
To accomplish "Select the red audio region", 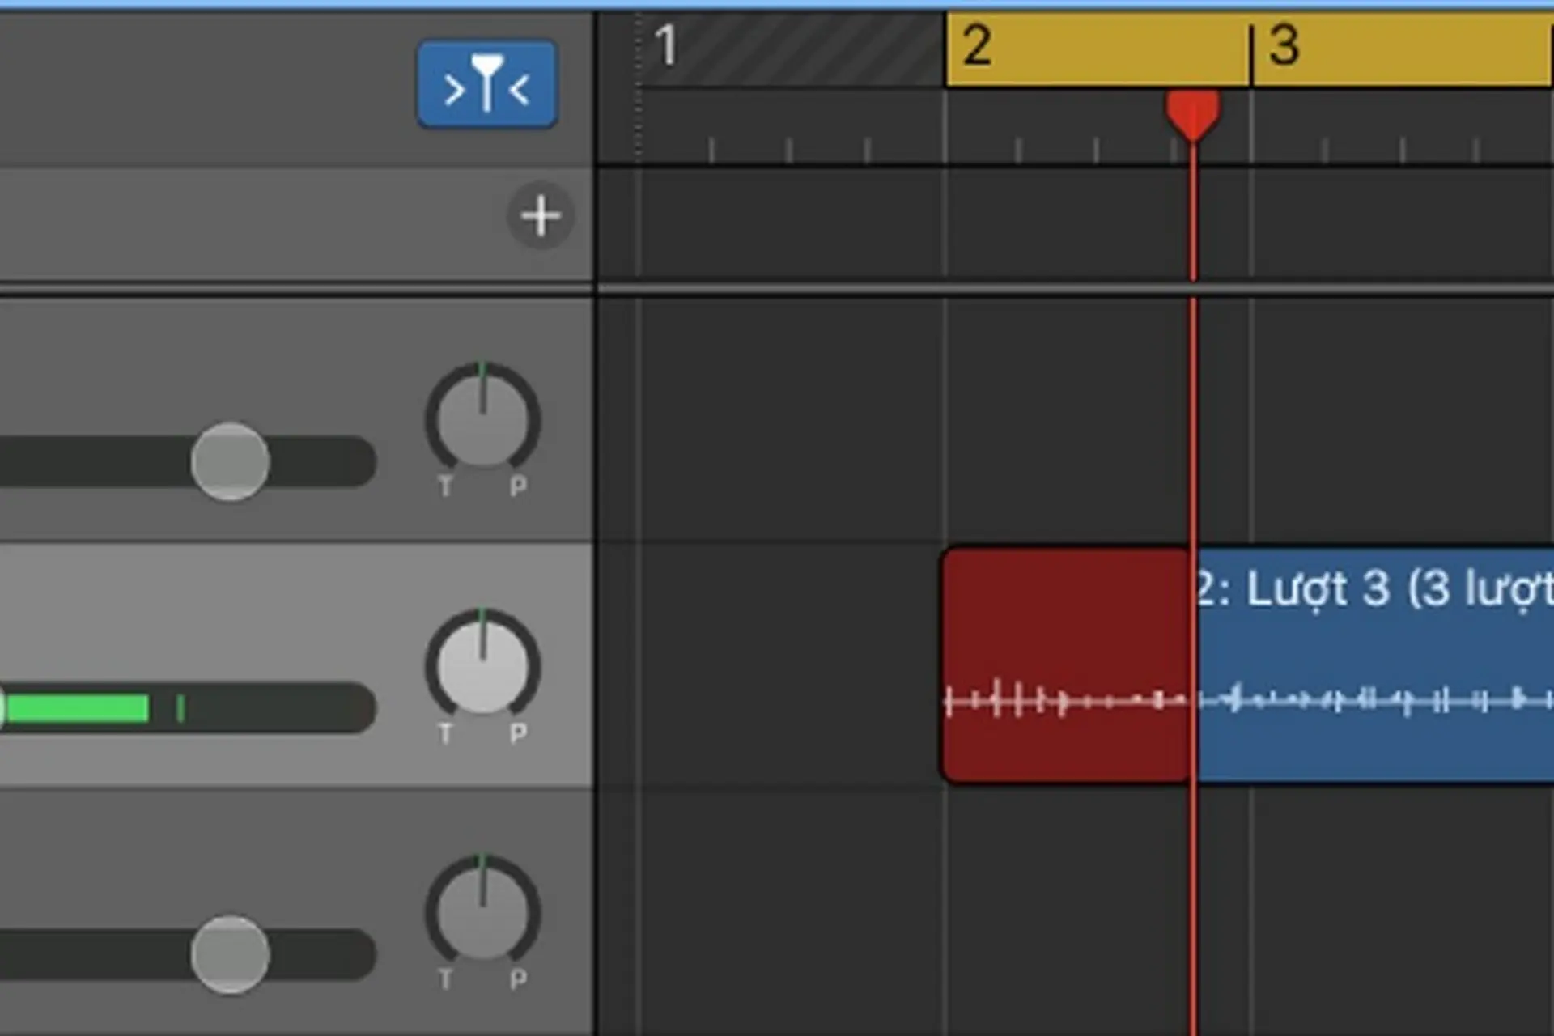I will 1065,665.
